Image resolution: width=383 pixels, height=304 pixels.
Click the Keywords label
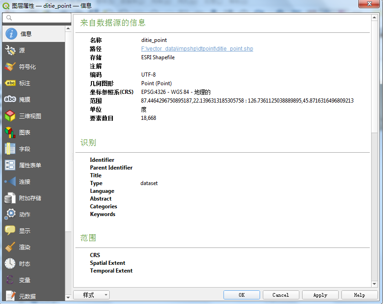[x=102, y=214]
